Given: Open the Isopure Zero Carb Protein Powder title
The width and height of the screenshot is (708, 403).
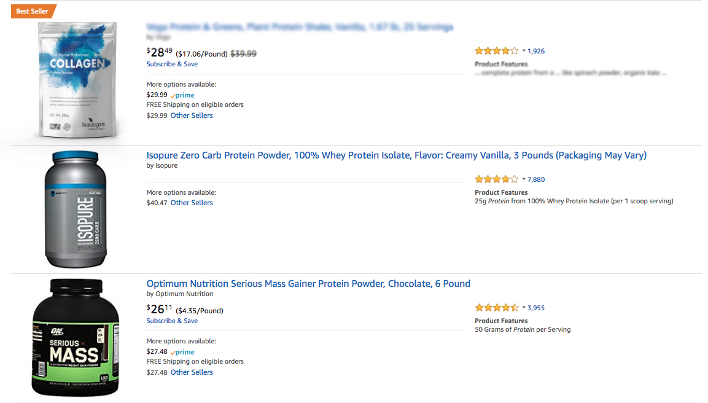Looking at the screenshot, I should pyautogui.click(x=396, y=155).
